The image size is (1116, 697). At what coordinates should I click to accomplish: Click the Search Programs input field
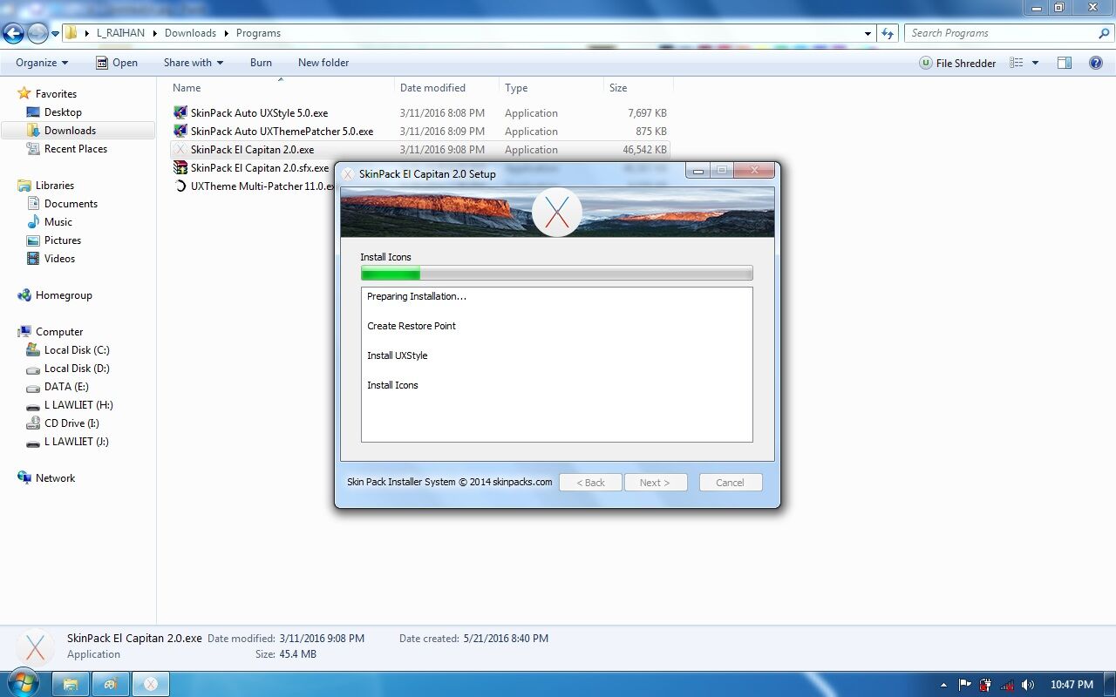click(x=1000, y=33)
